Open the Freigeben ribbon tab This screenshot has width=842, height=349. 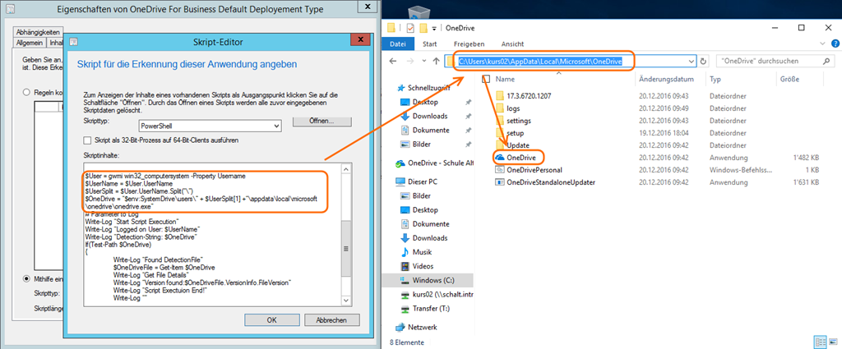(x=468, y=44)
